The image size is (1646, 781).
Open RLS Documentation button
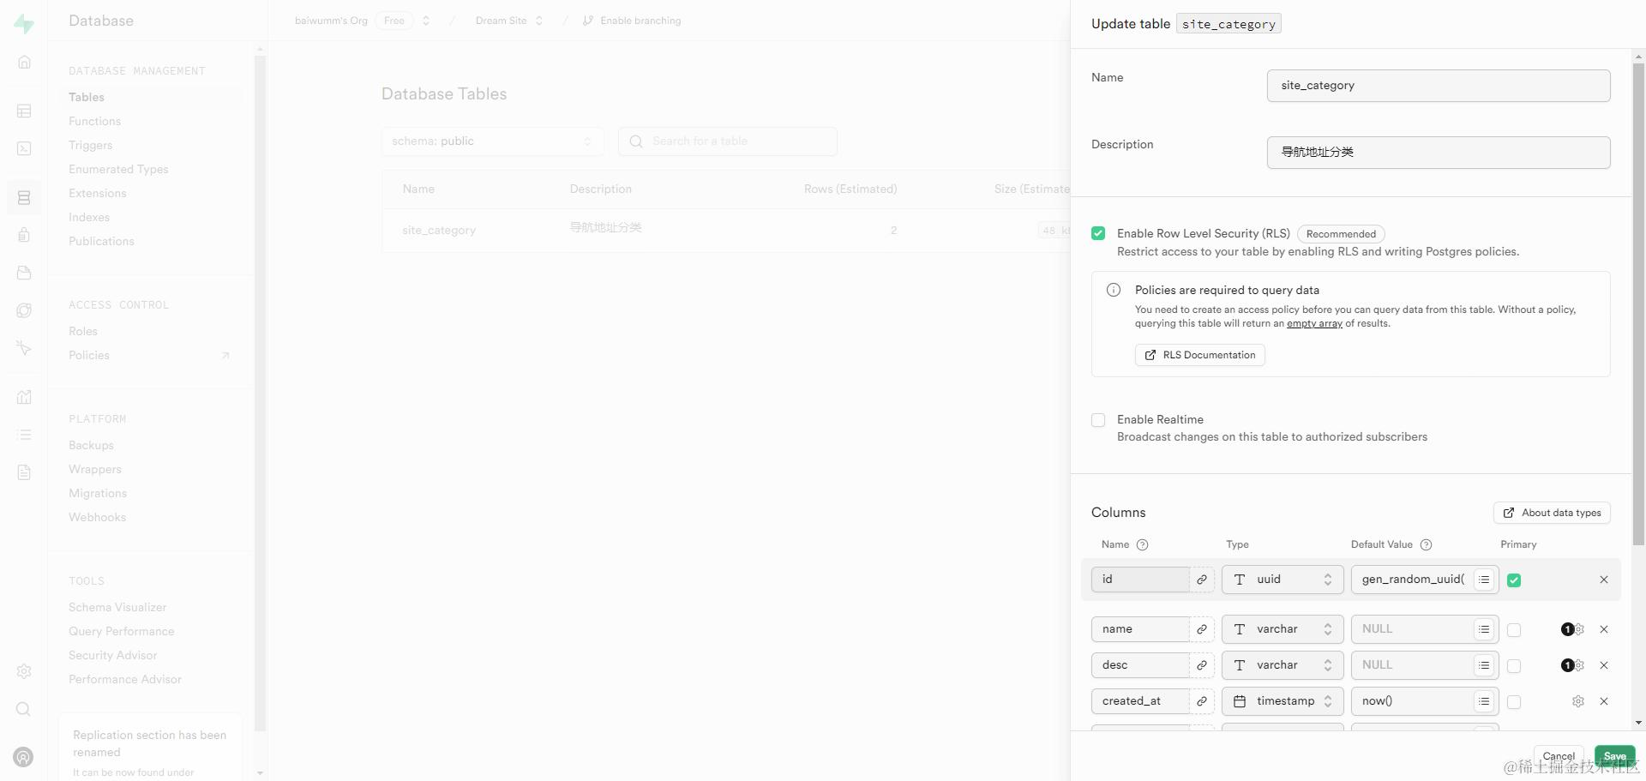coord(1199,355)
